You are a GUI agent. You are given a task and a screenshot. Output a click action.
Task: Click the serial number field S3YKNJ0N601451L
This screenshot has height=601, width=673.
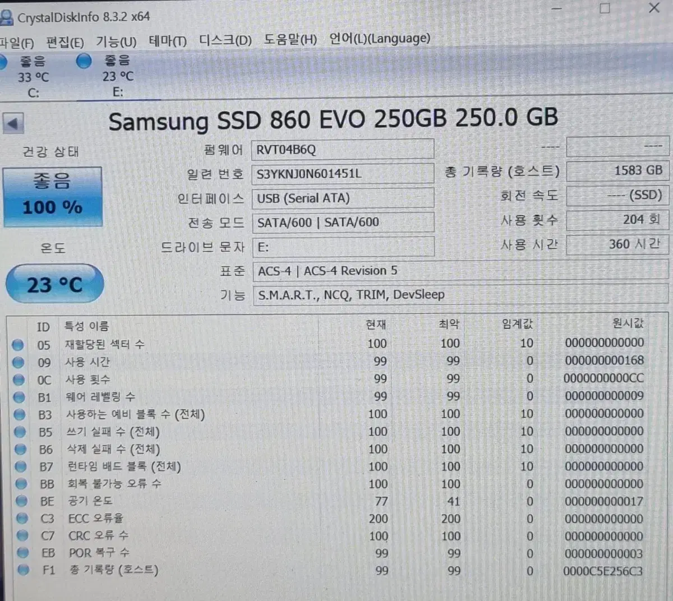(343, 174)
